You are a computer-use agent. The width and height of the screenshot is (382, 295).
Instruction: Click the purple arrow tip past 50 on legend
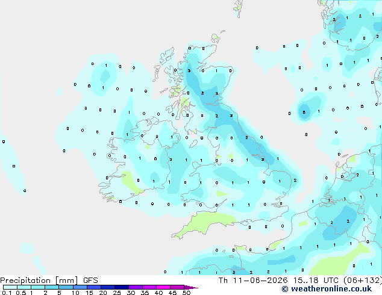tap(191, 287)
